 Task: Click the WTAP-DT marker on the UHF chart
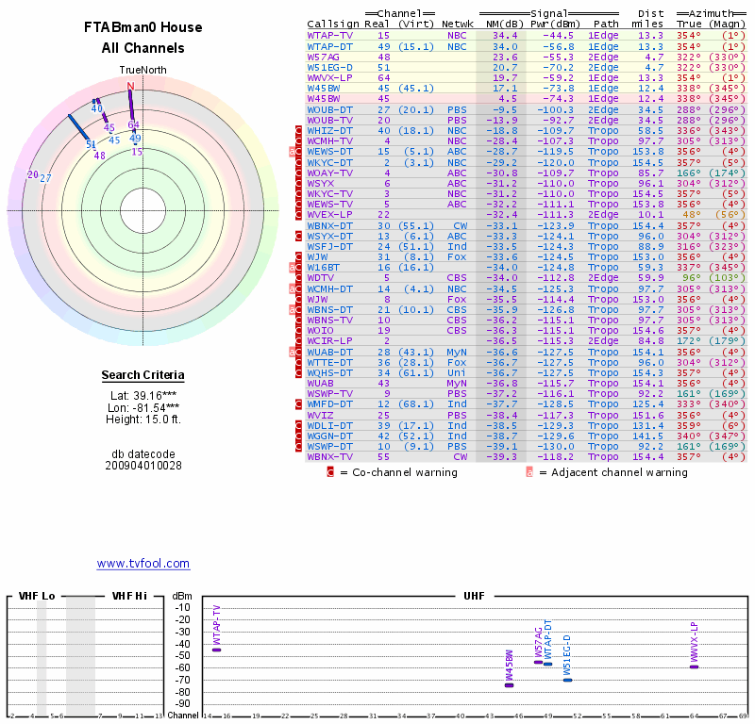coord(548,665)
